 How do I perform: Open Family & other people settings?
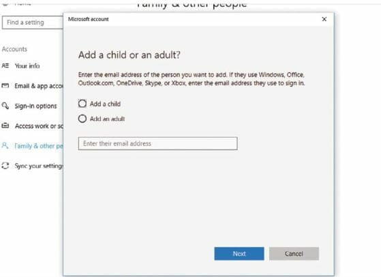pos(39,146)
